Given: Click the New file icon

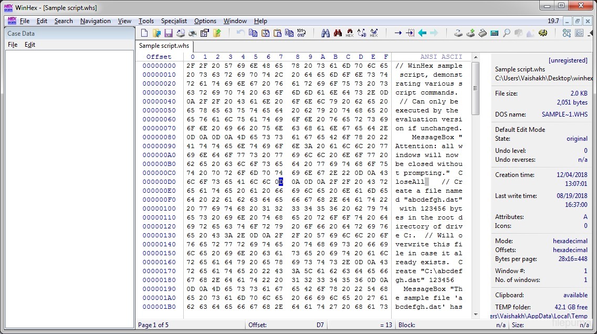Looking at the screenshot, I should pos(144,33).
